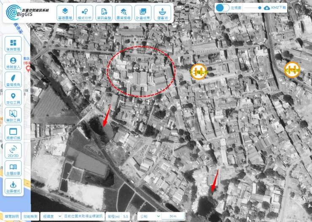Open 主題故事 theme stories
Screen dimensions: 312x222
[x=13, y=168]
